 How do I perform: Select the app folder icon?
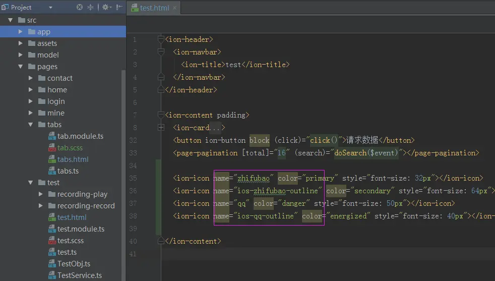(32, 32)
